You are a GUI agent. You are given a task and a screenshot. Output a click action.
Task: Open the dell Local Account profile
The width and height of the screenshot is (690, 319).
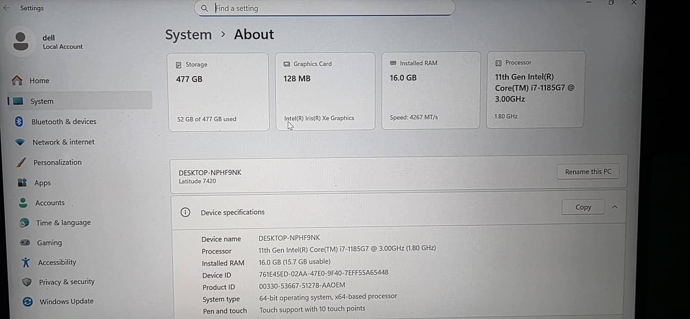coord(48,41)
